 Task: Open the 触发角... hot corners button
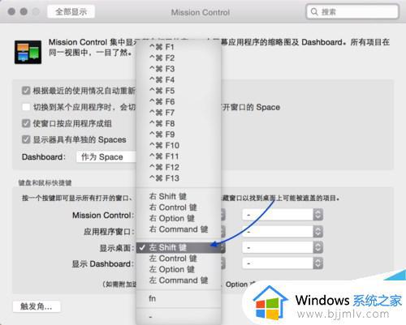pyautogui.click(x=37, y=306)
